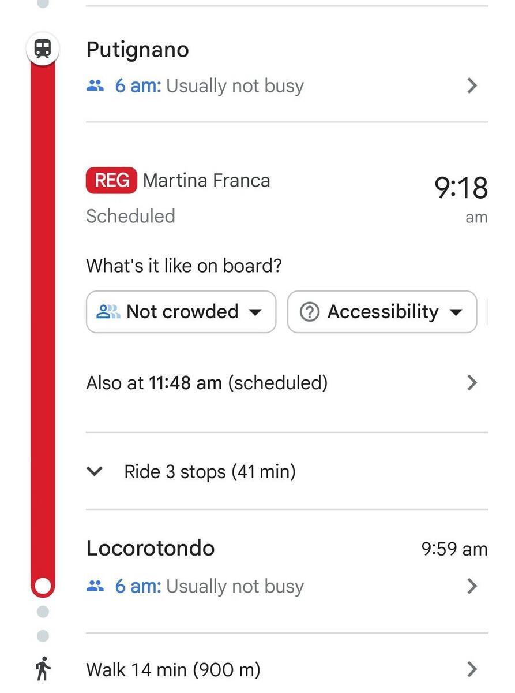Viewport: 515px width, 693px height.
Task: Open the Accessibility dropdown
Action: [382, 312]
